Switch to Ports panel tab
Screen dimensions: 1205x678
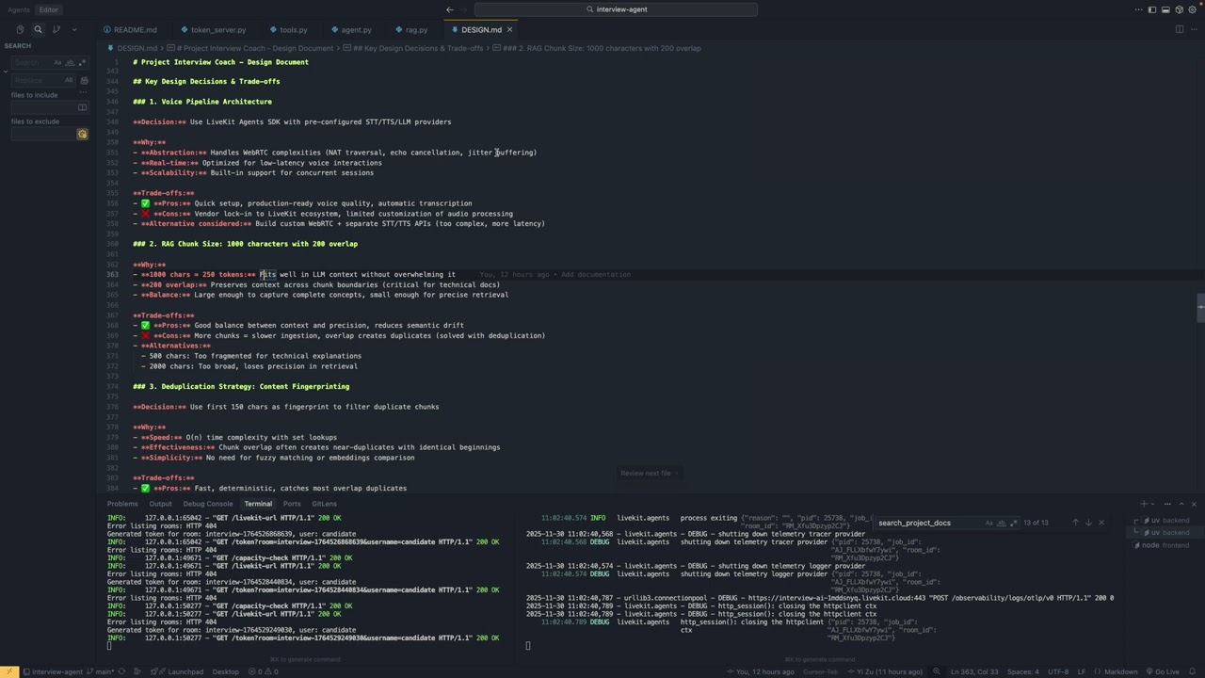pos(292,504)
